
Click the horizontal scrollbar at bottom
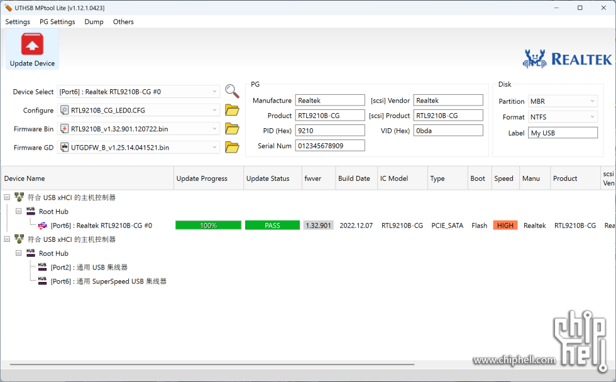pos(212,364)
